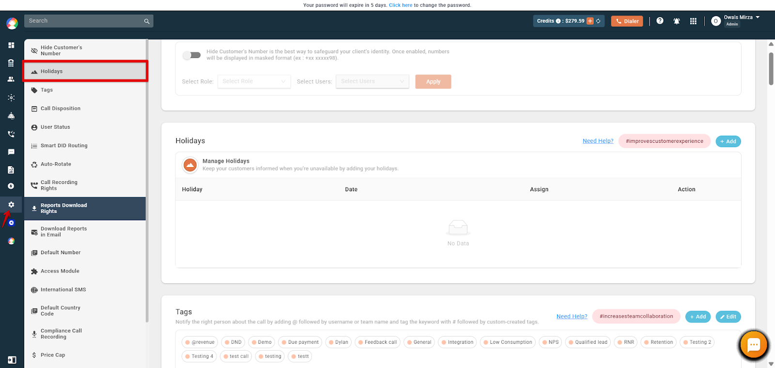Click the app logo at top-left
The width and height of the screenshot is (775, 368).
(x=12, y=23)
